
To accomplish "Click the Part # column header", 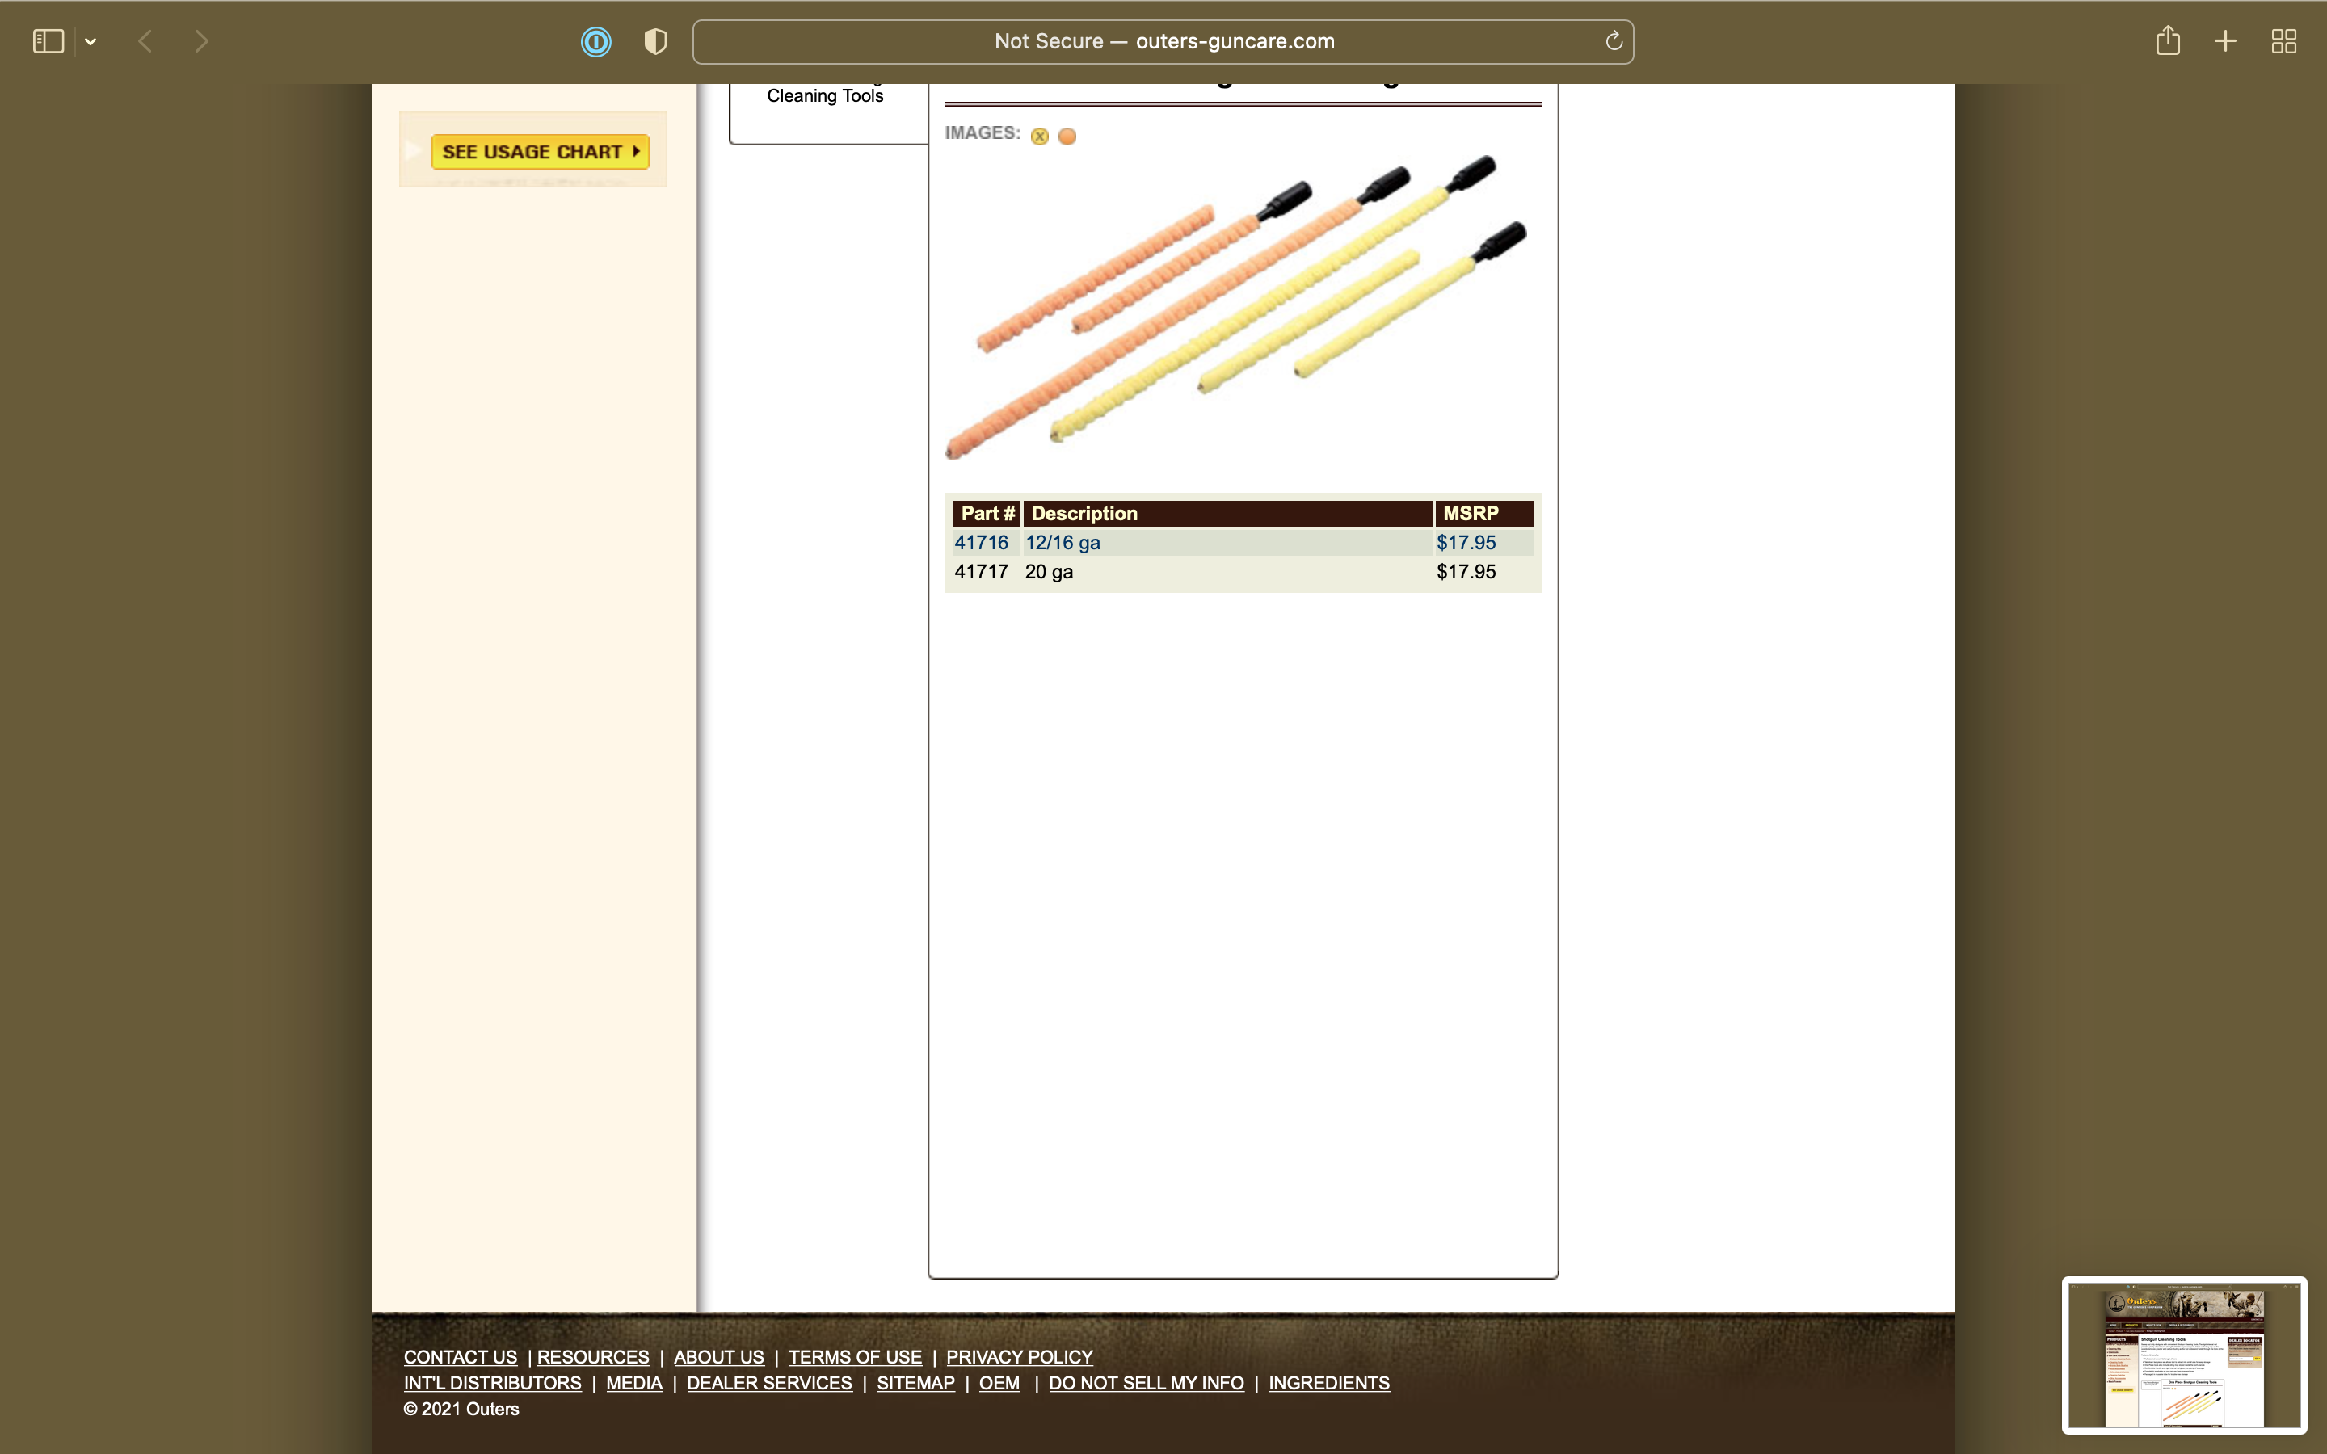I will point(987,514).
